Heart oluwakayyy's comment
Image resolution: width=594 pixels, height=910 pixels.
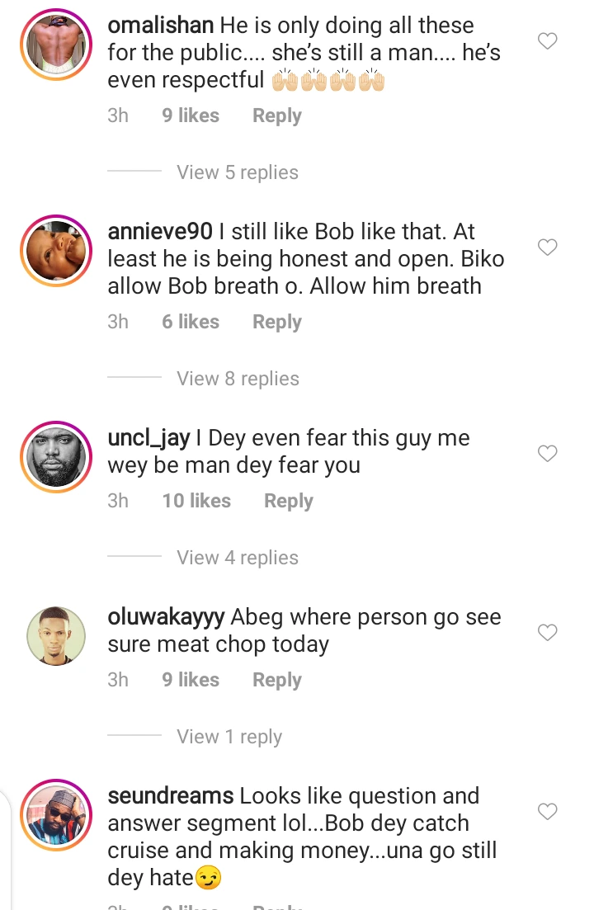547,633
